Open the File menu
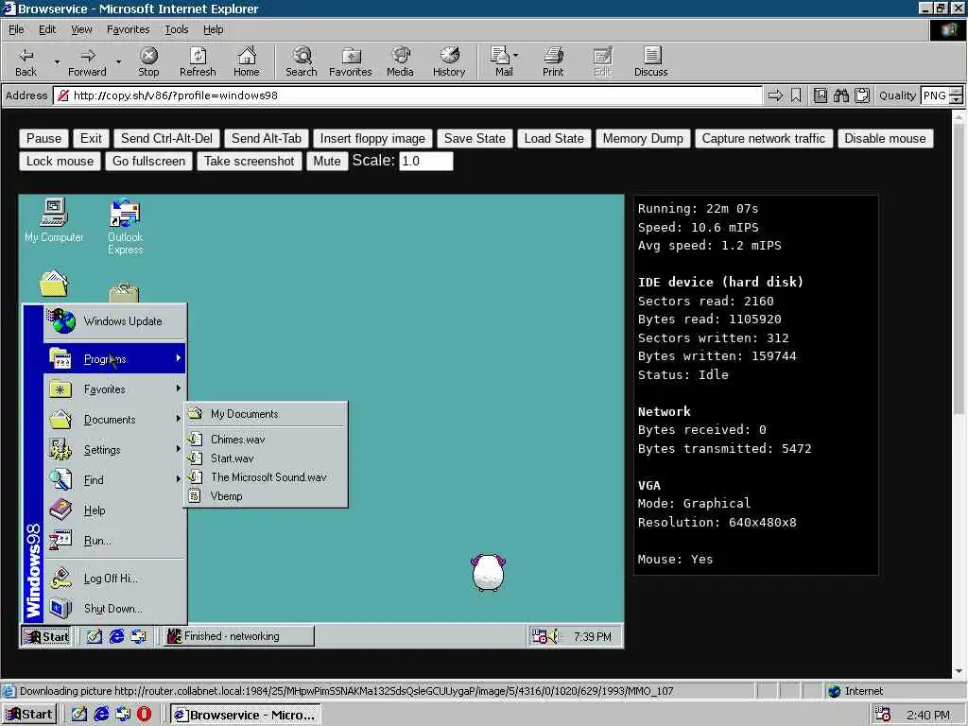This screenshot has width=968, height=726. tap(16, 29)
